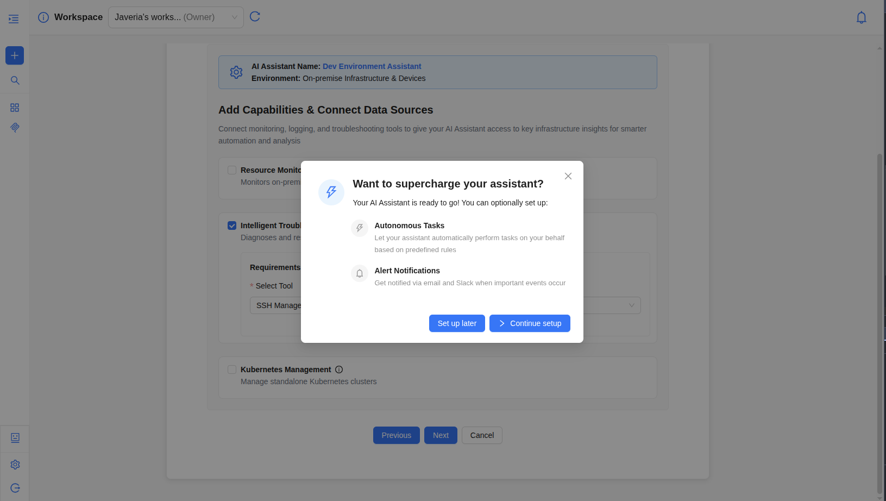Click the Previous button

coord(396,435)
